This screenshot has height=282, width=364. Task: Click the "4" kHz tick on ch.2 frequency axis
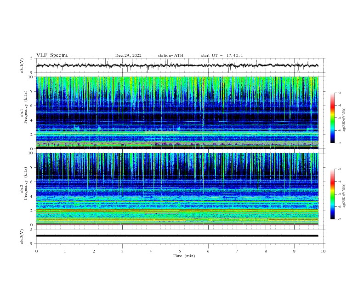click(32, 196)
